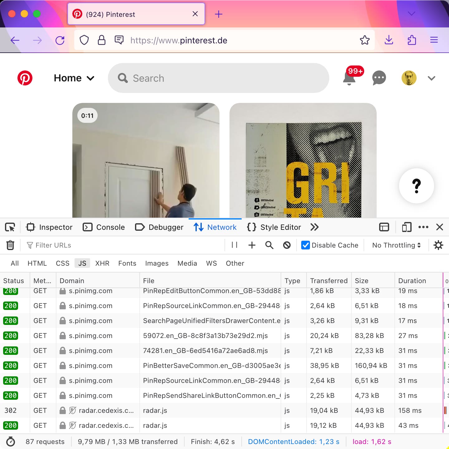Select the JS filter toggle
This screenshot has width=449, height=449.
[82, 263]
